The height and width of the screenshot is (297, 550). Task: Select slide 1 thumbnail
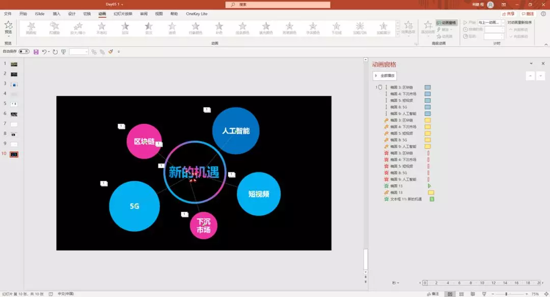[14, 64]
